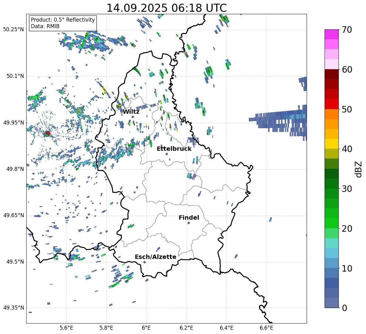Screen dimensions: 366x334
Task: Click the Wiltz location cross marker
Action: point(133,117)
